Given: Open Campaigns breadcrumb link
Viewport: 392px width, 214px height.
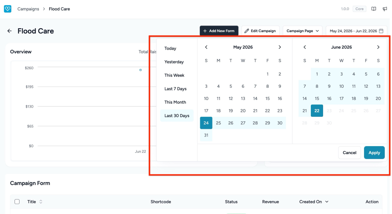Looking at the screenshot, I should [28, 9].
